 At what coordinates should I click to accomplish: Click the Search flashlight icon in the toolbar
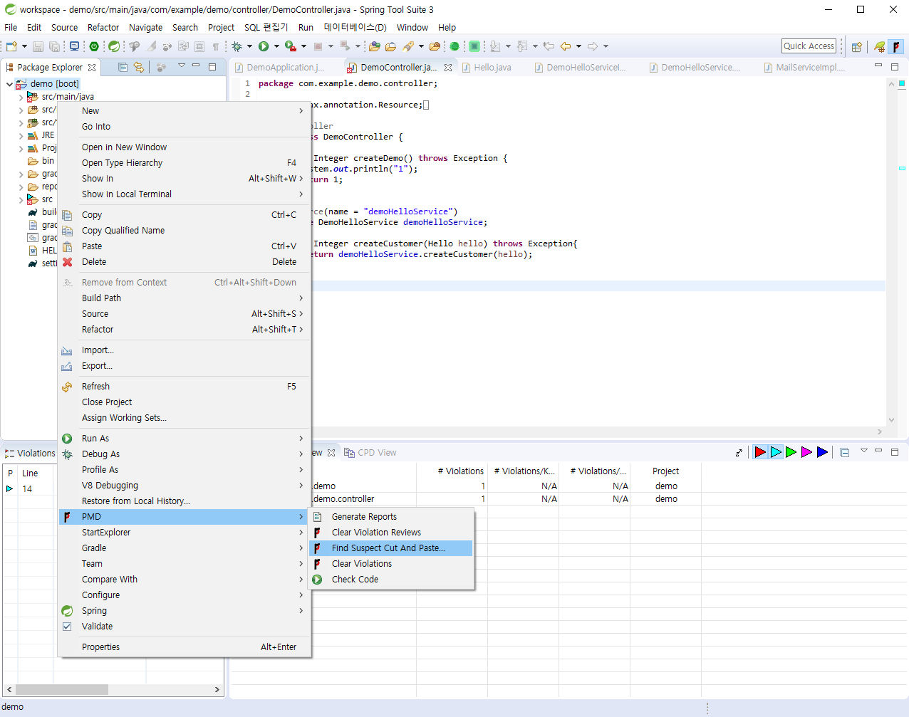[x=408, y=46]
